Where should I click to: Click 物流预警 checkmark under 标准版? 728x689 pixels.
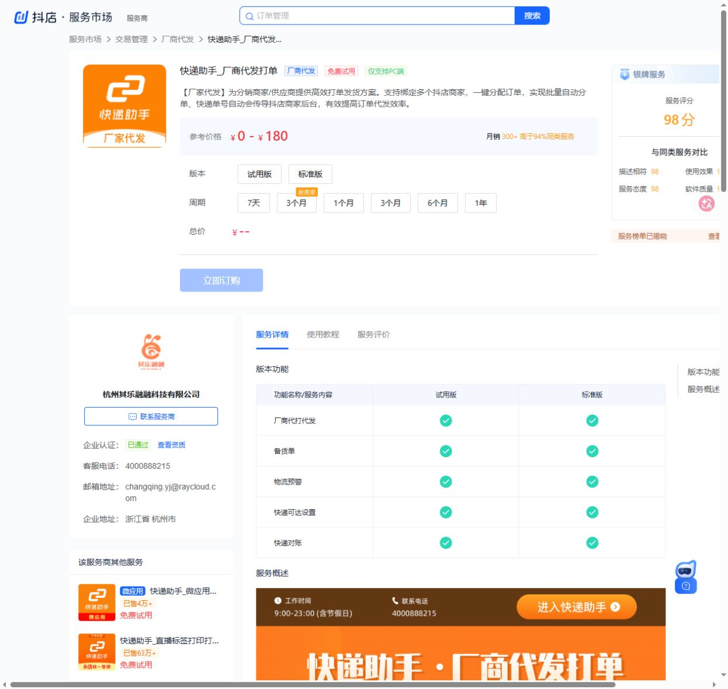pyautogui.click(x=592, y=482)
